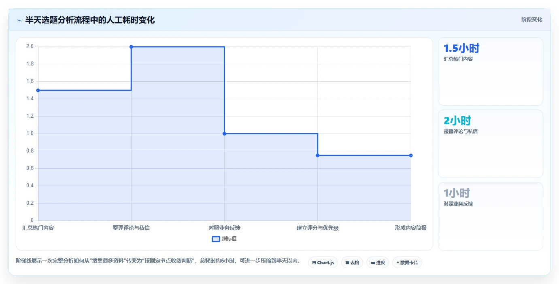Click the 整理评论与私信 x-axis label
The width and height of the screenshot is (559, 284).
click(131, 228)
